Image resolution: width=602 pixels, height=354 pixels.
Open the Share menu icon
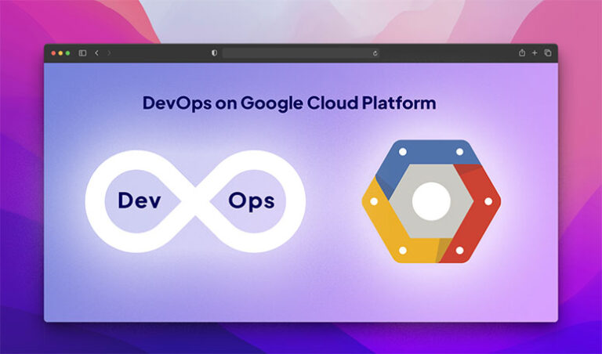522,53
